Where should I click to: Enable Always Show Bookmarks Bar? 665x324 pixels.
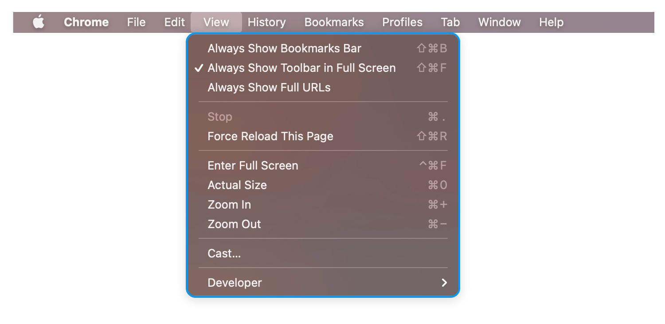[323, 48]
